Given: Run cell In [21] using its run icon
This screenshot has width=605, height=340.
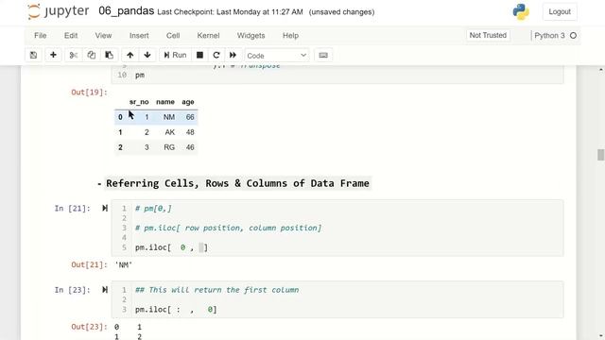Looking at the screenshot, I should [x=105, y=208].
